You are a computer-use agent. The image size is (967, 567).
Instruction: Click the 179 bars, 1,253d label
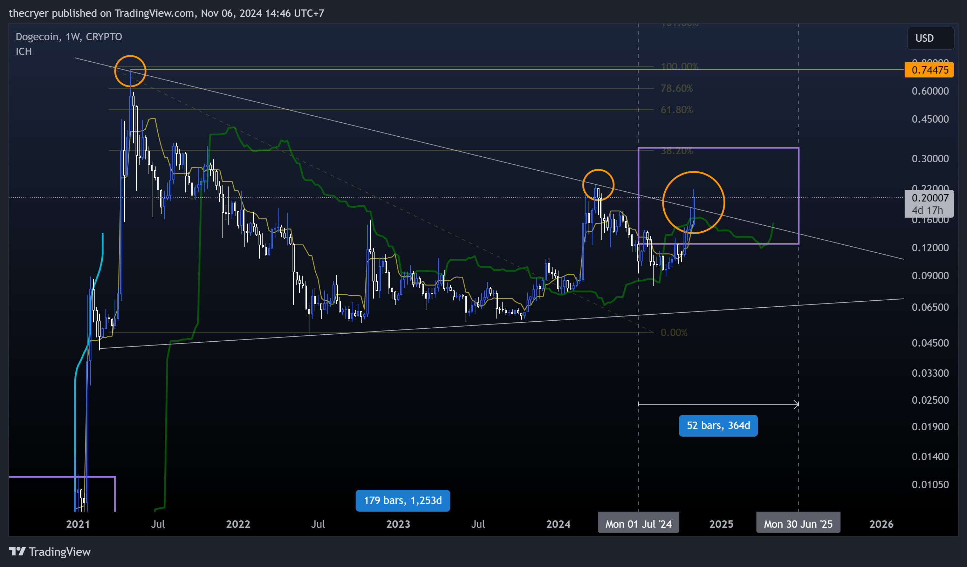[403, 500]
